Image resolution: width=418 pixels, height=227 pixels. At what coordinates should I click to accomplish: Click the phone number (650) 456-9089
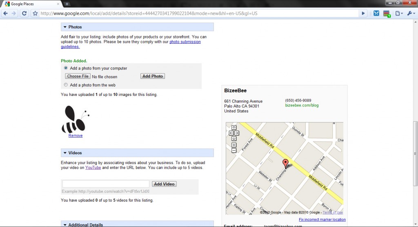(298, 100)
